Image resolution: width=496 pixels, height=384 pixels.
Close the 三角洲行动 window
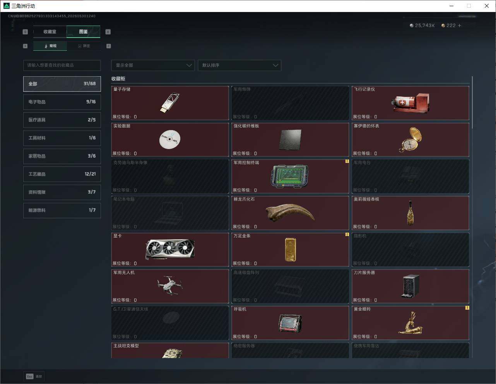click(x=487, y=6)
